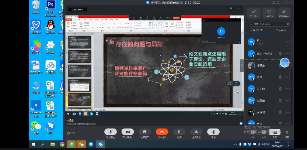Open more options for participant 赵子帆
Image resolution: width=307 pixels, height=150 pixels.
pos(288,89)
